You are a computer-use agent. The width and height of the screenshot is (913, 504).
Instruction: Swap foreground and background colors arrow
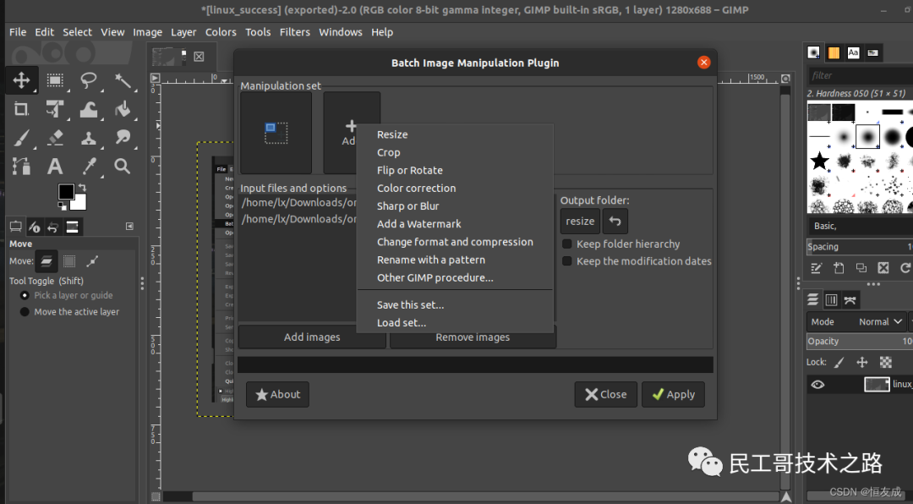tap(82, 188)
